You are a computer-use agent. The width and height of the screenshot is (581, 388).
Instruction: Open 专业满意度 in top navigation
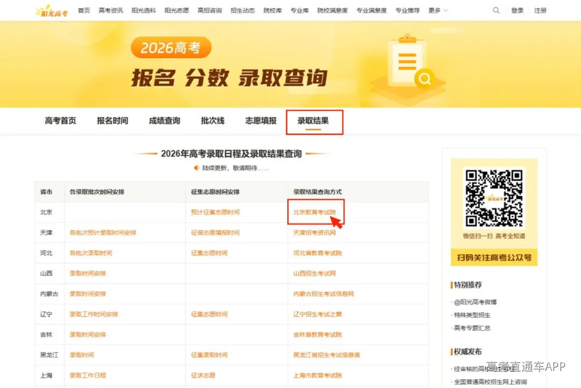[x=371, y=10]
